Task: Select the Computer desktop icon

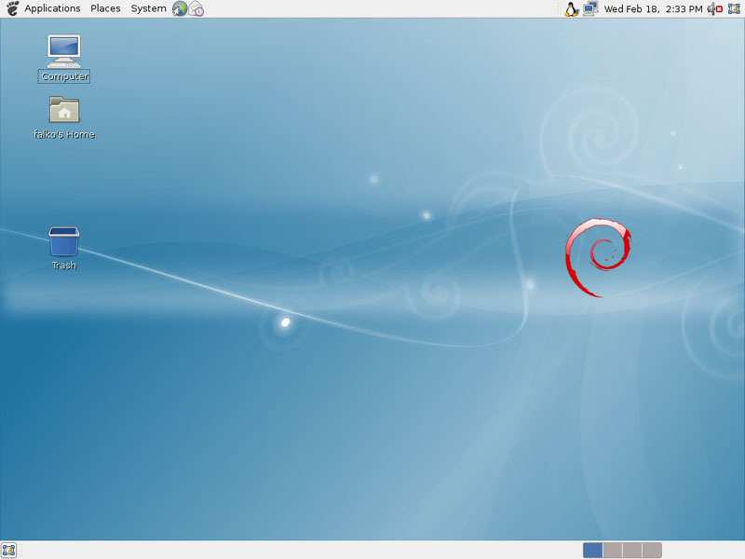Action: pos(64,59)
